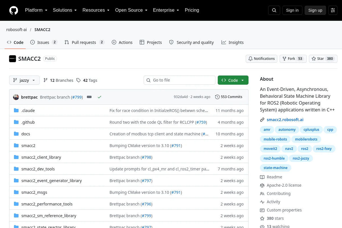Switch to the Issues tab
This screenshot has width=342, height=228.
(44, 42)
